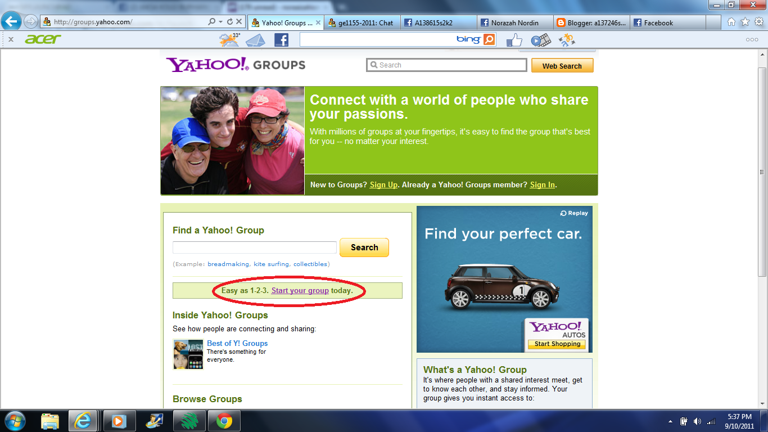
Task: Open Acer toolbar options ellipsis
Action: 752,40
